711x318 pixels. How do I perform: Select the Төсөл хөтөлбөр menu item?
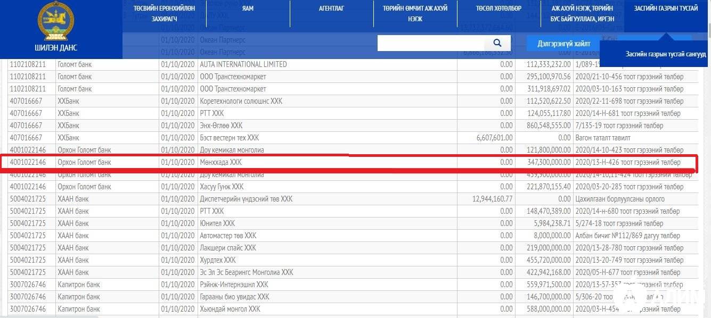point(498,9)
